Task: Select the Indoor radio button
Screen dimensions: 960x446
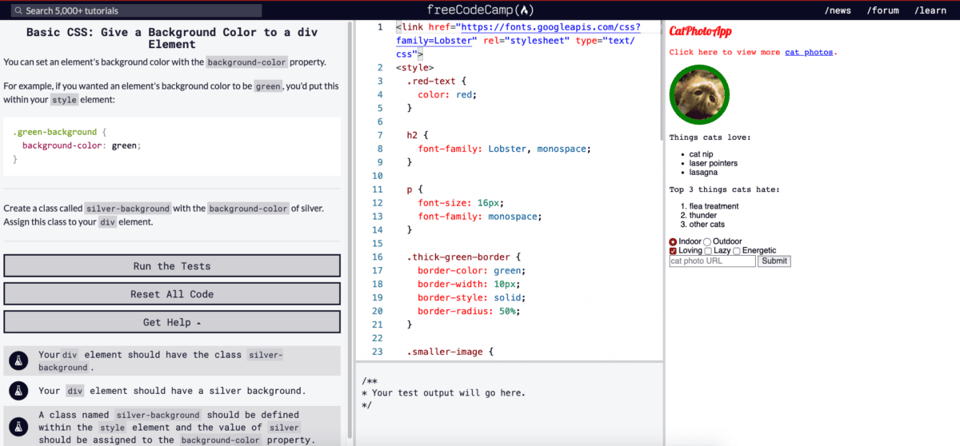Action: [x=674, y=241]
